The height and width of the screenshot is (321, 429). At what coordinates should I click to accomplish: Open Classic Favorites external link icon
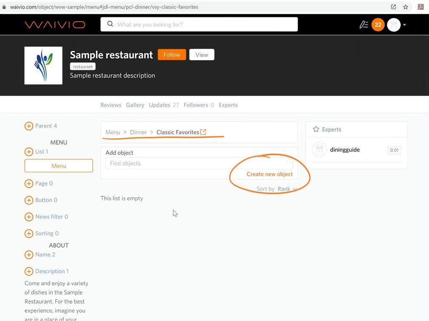[203, 132]
